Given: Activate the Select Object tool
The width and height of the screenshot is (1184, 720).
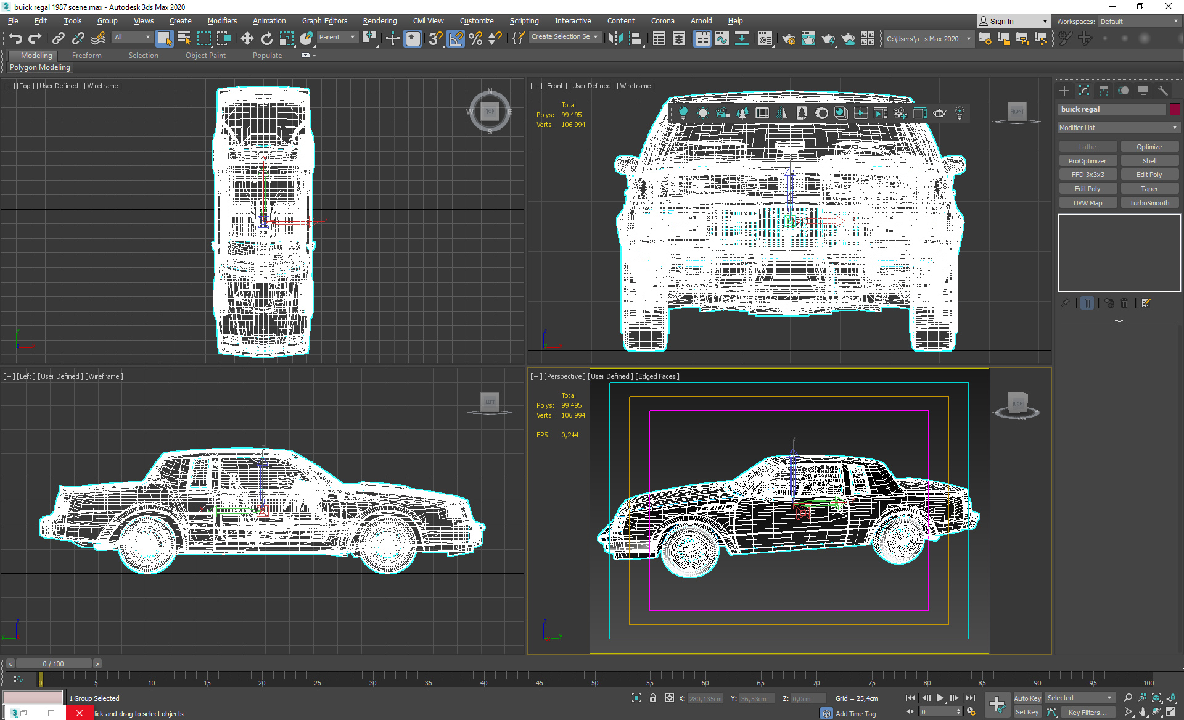Looking at the screenshot, I should click(x=164, y=39).
